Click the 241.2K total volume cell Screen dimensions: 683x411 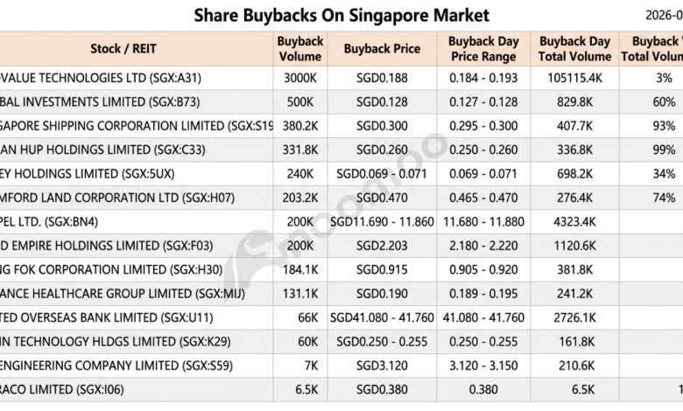point(574,294)
